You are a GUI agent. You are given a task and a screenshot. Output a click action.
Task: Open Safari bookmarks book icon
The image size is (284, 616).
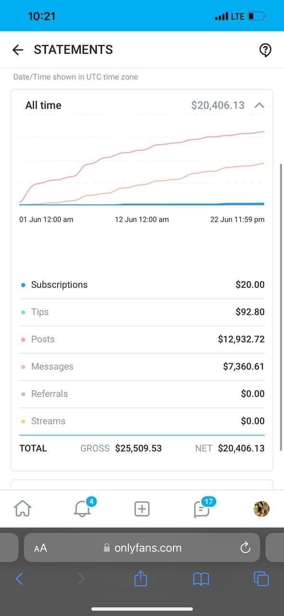point(201,579)
